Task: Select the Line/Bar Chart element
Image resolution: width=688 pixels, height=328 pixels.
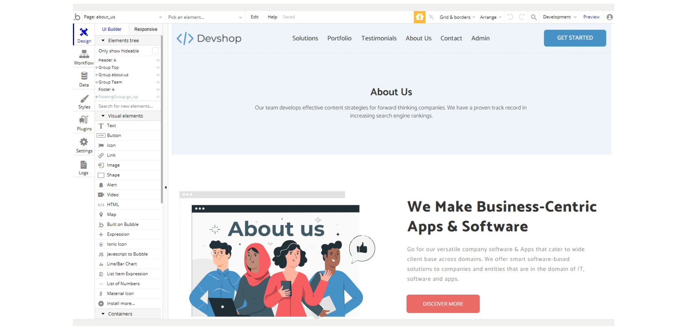Action: [x=128, y=264]
